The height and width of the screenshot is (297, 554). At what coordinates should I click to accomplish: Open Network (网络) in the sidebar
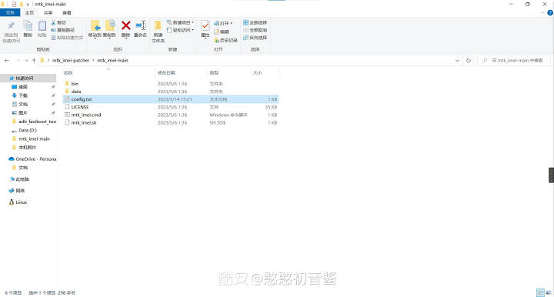(x=17, y=191)
